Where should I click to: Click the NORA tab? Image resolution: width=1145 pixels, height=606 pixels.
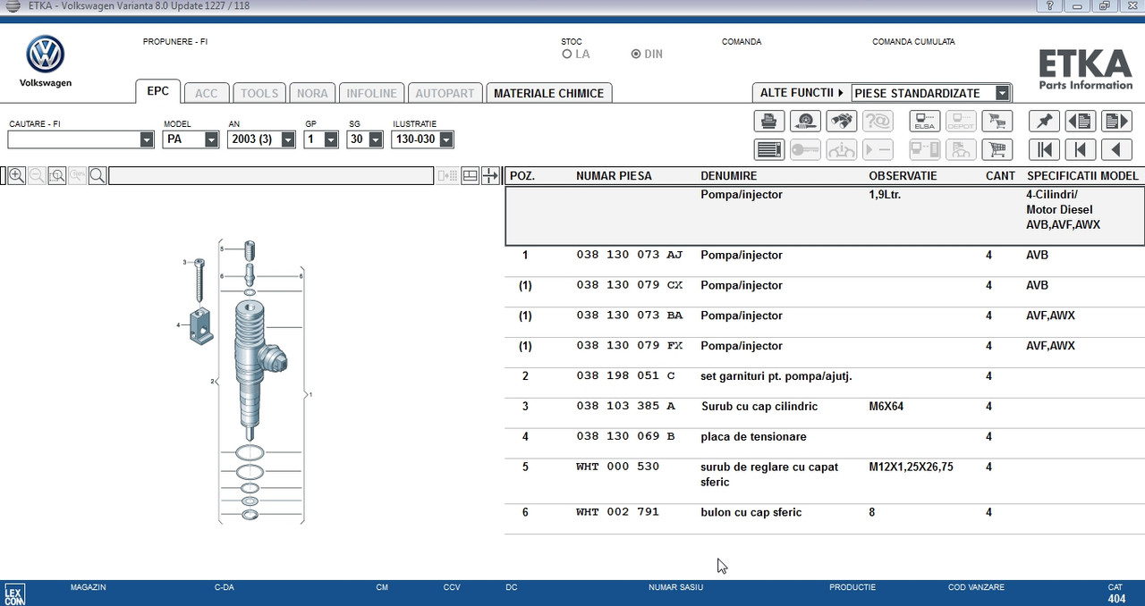pyautogui.click(x=312, y=93)
